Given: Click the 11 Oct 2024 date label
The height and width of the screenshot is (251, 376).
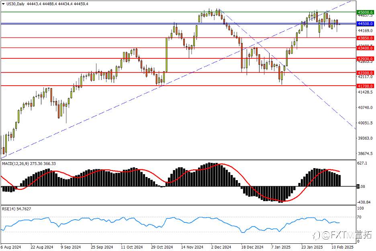Looking at the screenshot, I should pos(132,247).
